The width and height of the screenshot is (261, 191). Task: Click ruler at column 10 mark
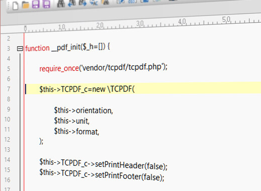coord(61,27)
